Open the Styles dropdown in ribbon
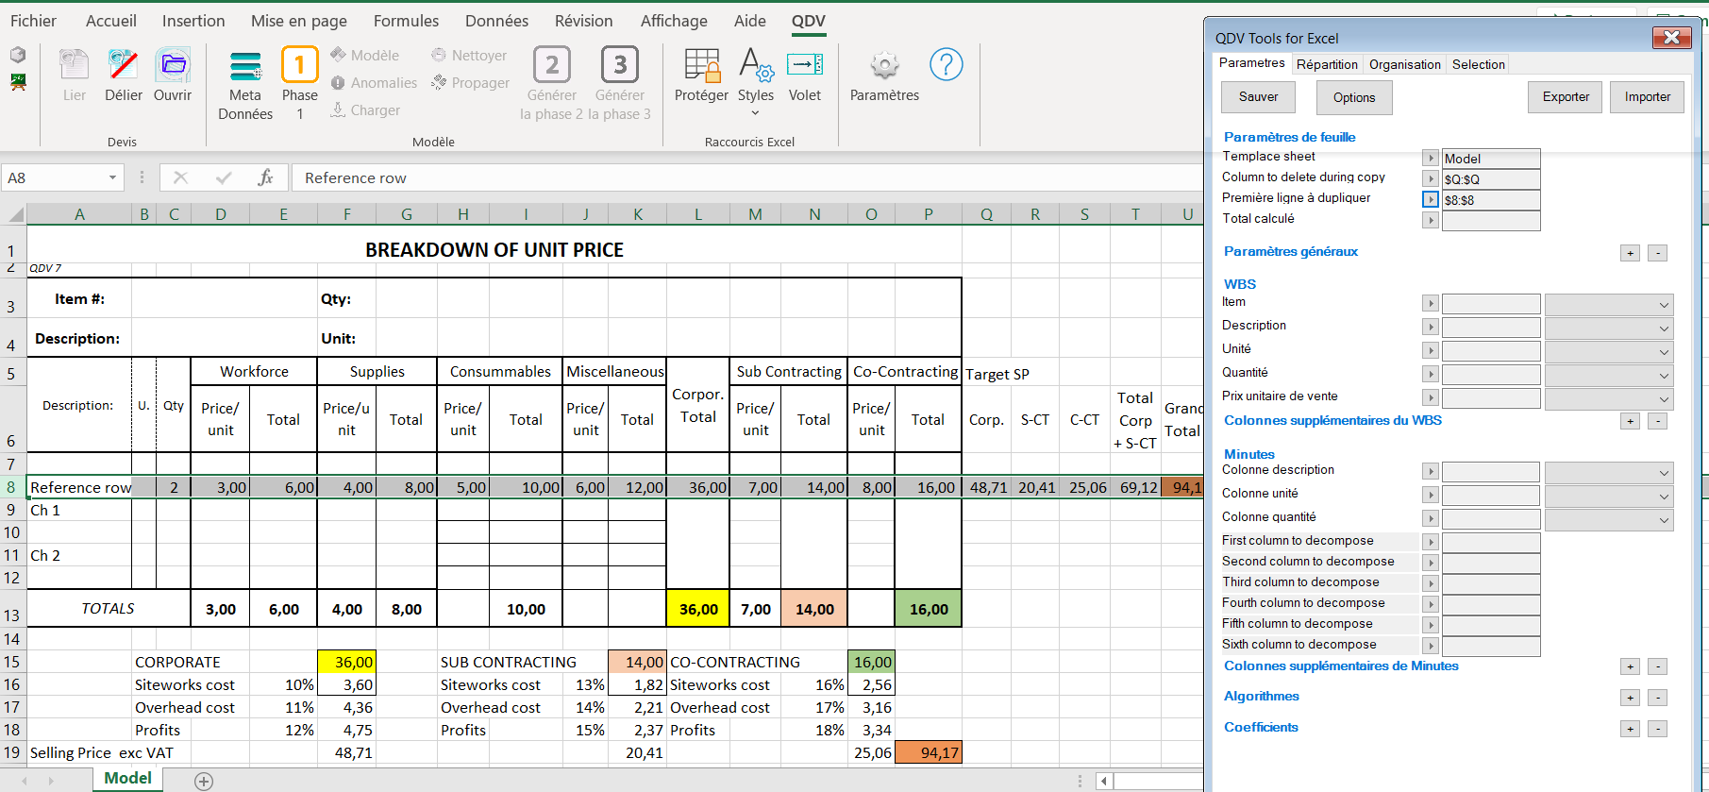Viewport: 1709px width, 792px height. [x=755, y=95]
